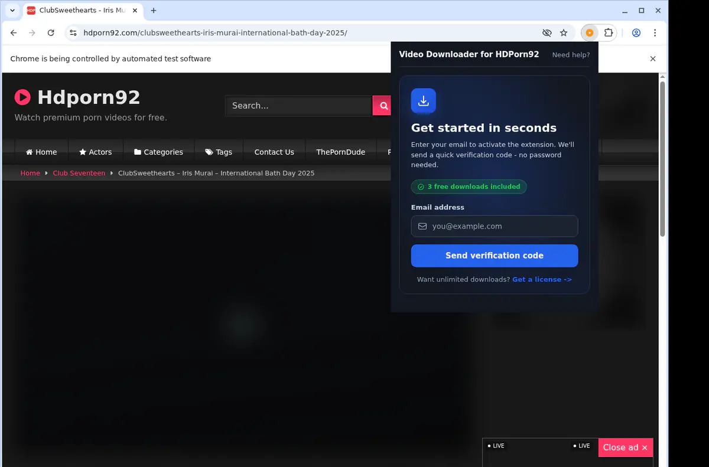Open the Actors menu item

point(96,152)
